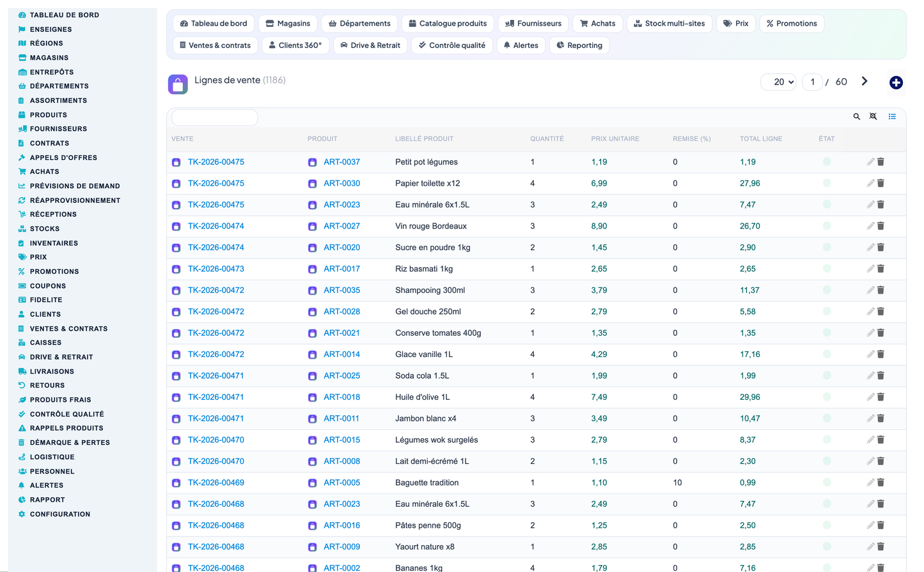Click the icon beside ART-0037 product

click(312, 163)
